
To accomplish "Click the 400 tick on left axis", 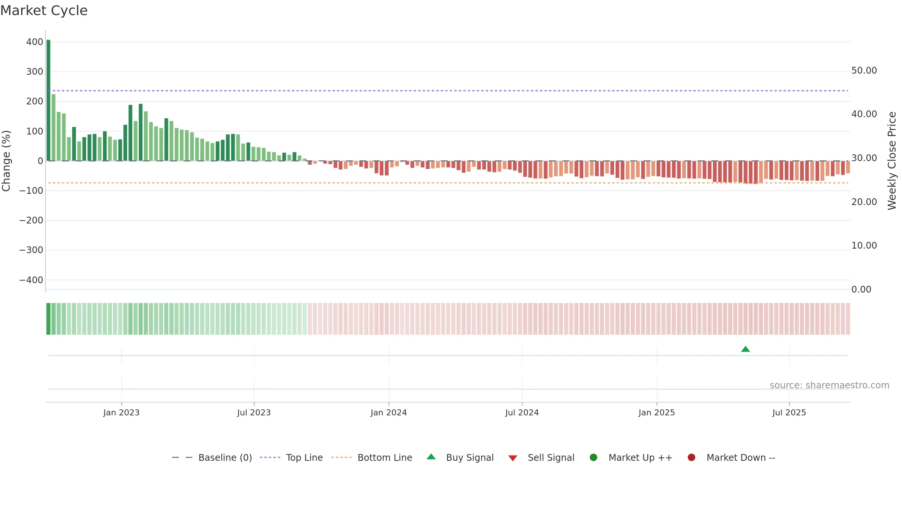I will pyautogui.click(x=35, y=42).
